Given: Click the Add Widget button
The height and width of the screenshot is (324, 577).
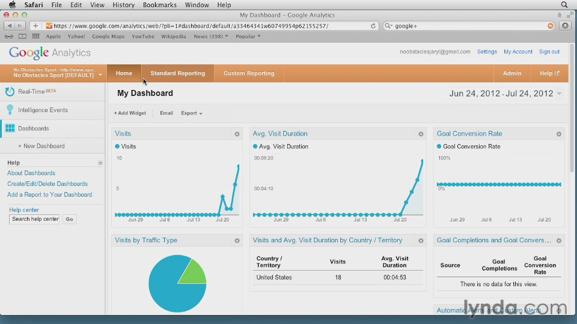Looking at the screenshot, I should coord(130,113).
